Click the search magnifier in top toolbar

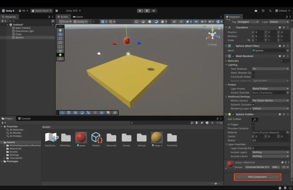[x=270, y=11]
